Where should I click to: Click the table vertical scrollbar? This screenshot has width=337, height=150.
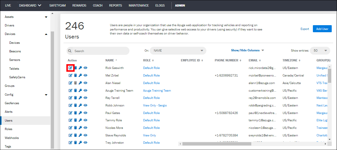click(329, 75)
